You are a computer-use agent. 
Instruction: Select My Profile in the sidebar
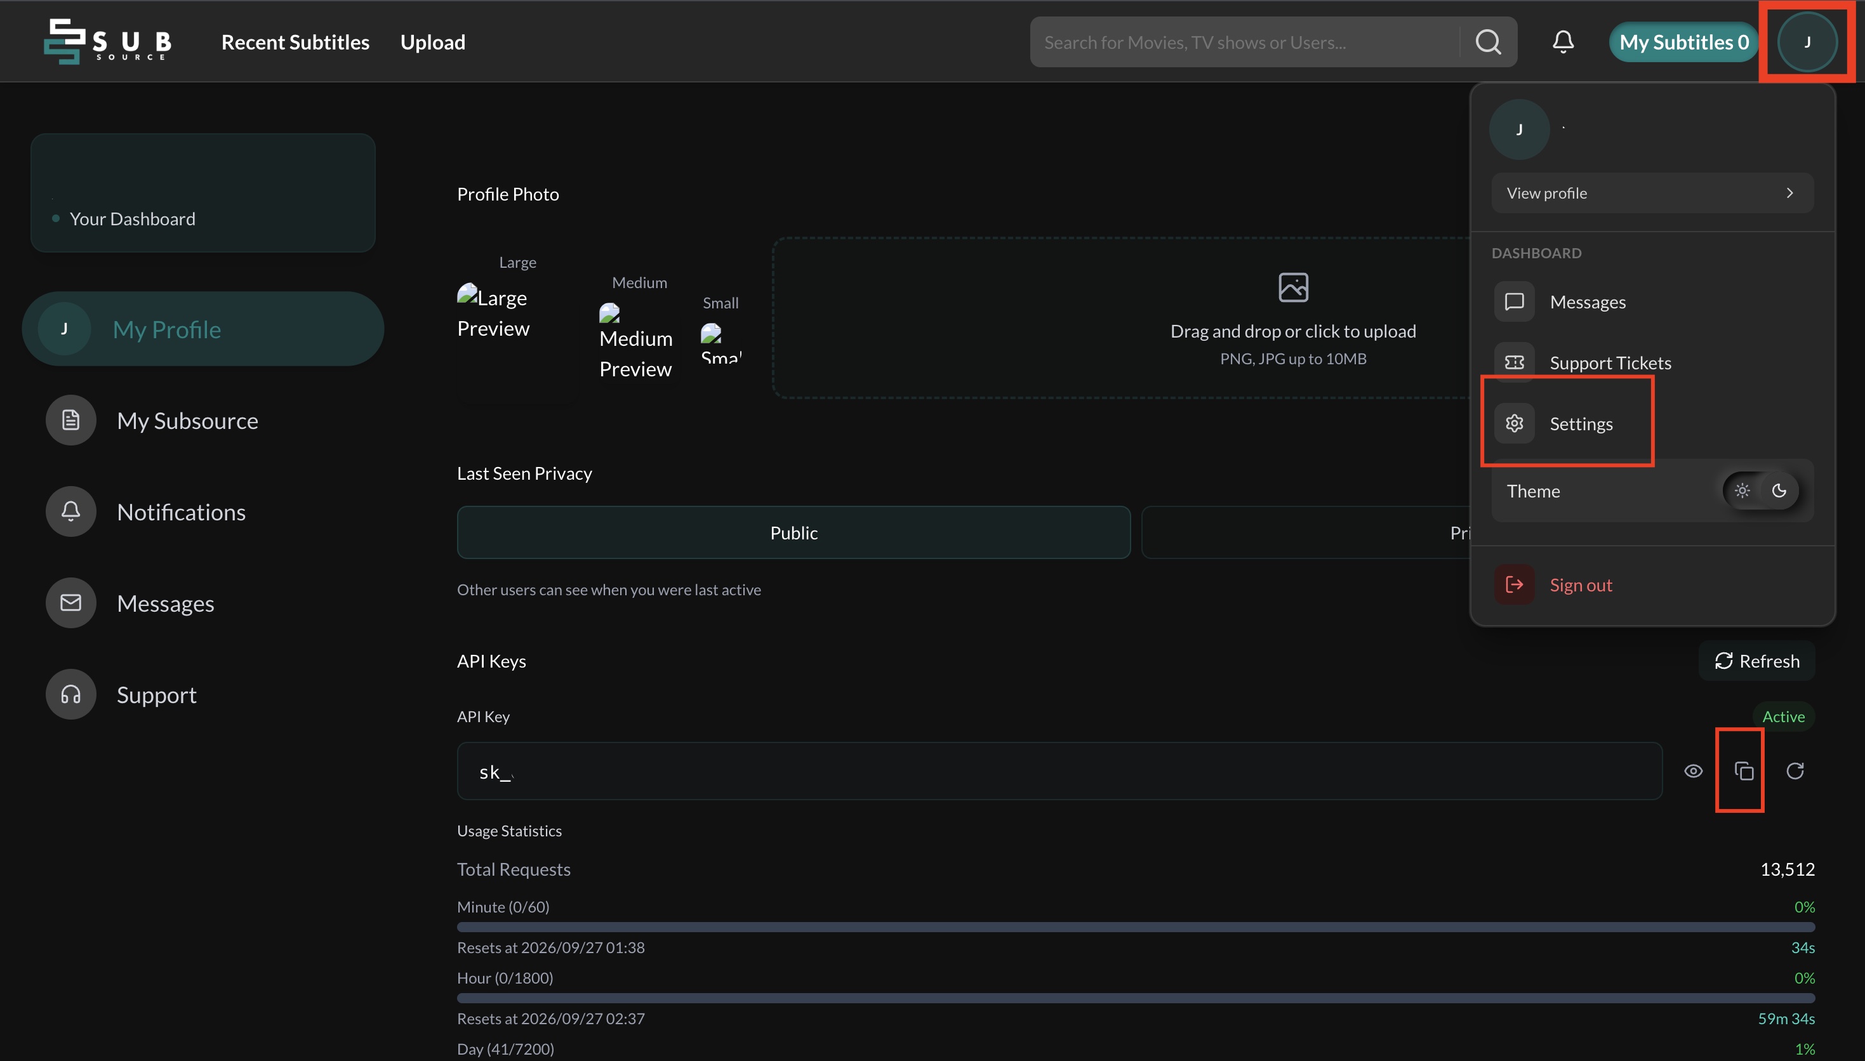[x=202, y=329]
